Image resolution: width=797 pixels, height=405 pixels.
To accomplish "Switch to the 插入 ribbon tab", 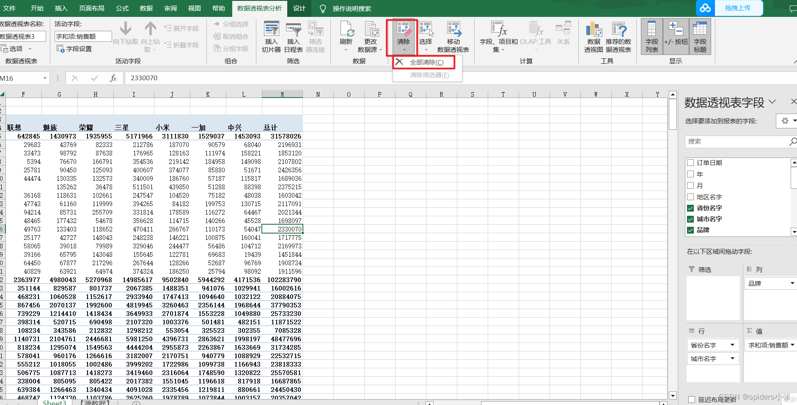I will pyautogui.click(x=61, y=8).
